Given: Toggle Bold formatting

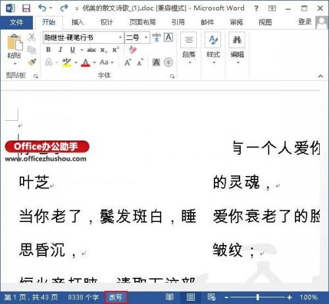Looking at the screenshot, I should tap(49, 50).
